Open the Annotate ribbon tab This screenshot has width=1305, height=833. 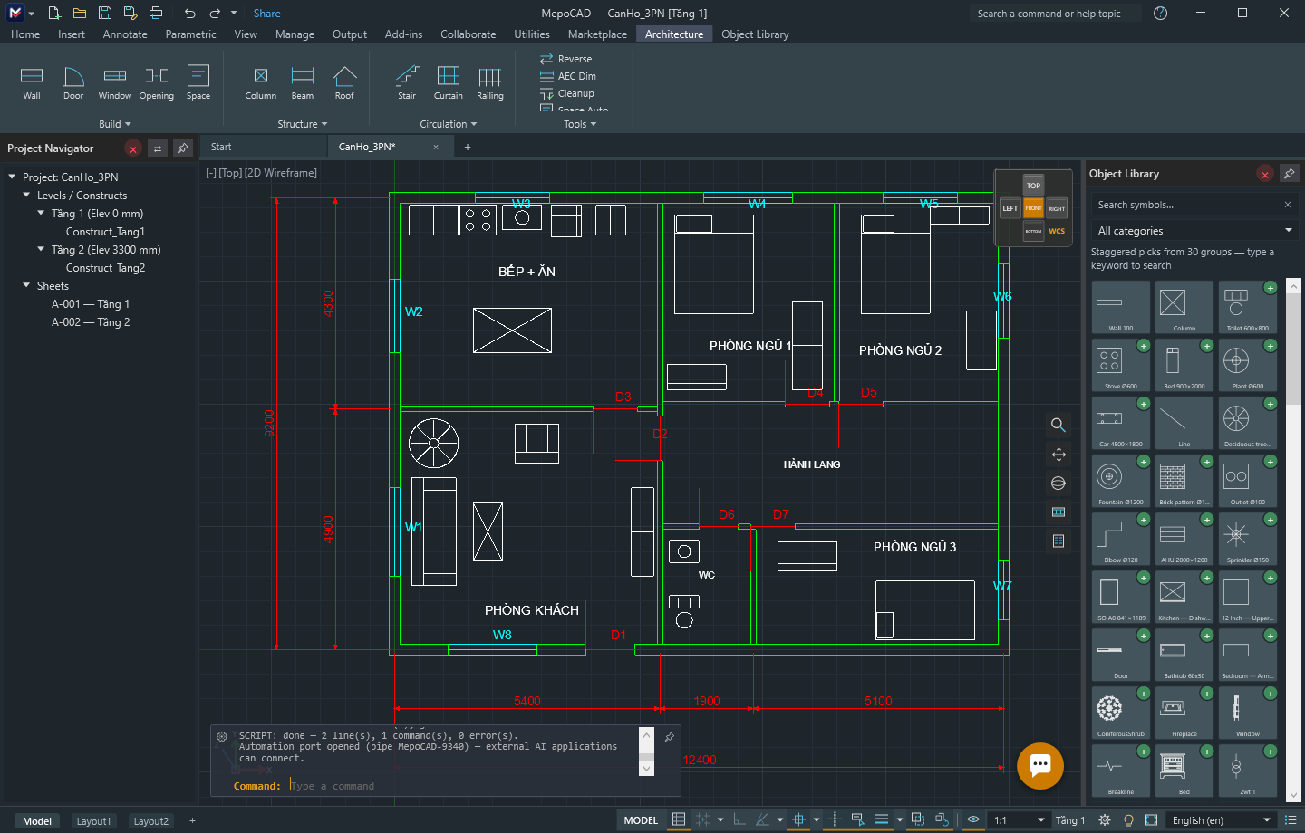[125, 34]
